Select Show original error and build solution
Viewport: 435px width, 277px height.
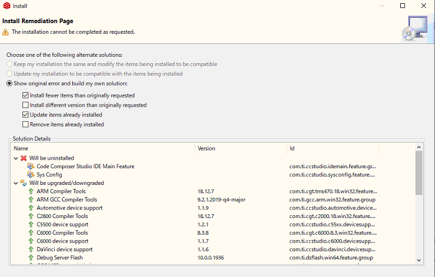pyautogui.click(x=9, y=84)
